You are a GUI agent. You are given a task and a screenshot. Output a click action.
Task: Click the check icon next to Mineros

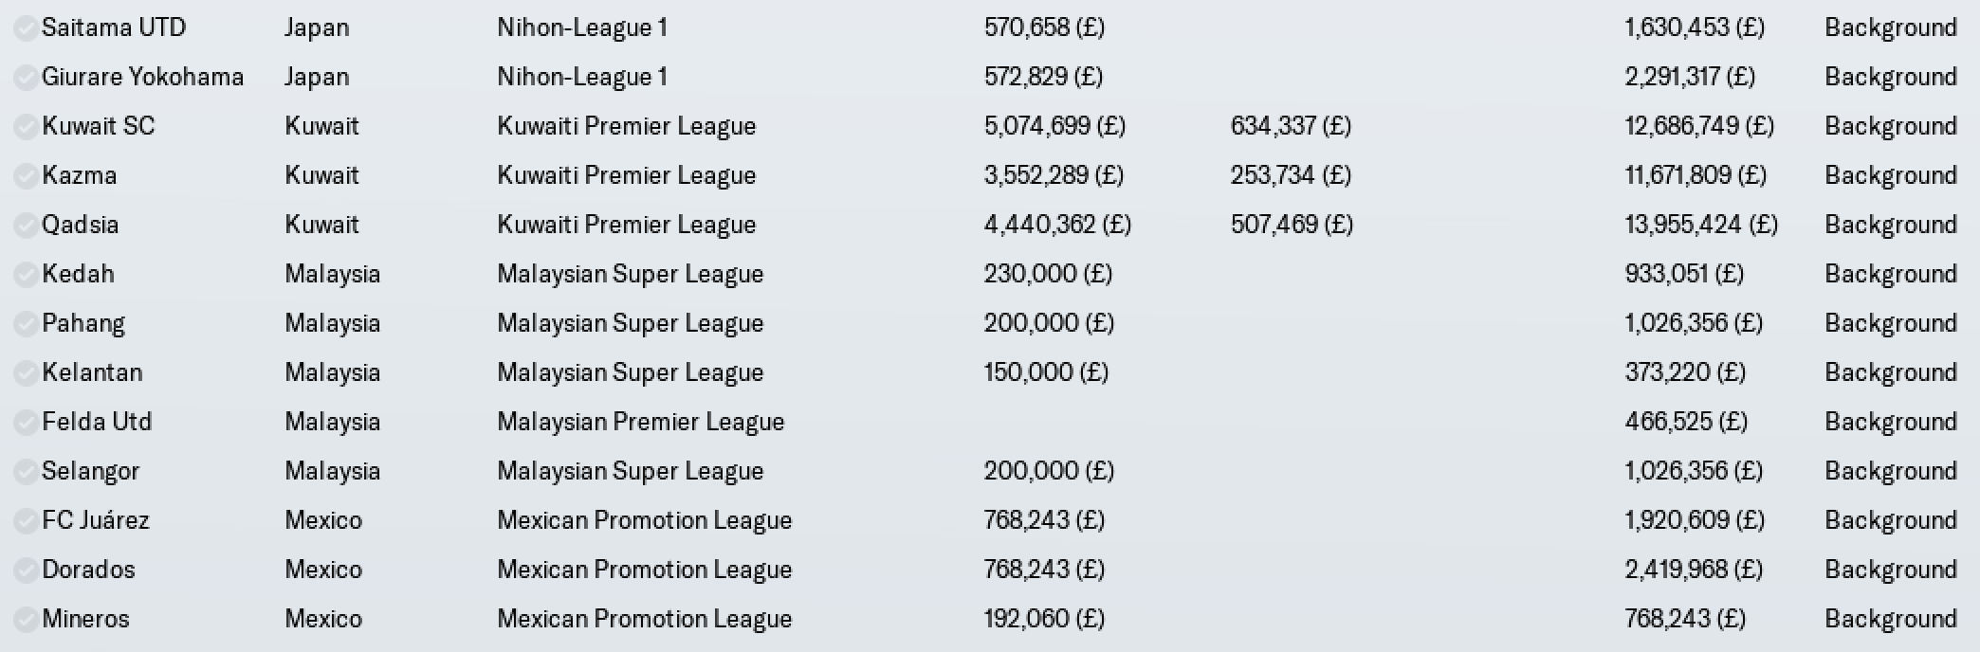(x=26, y=620)
